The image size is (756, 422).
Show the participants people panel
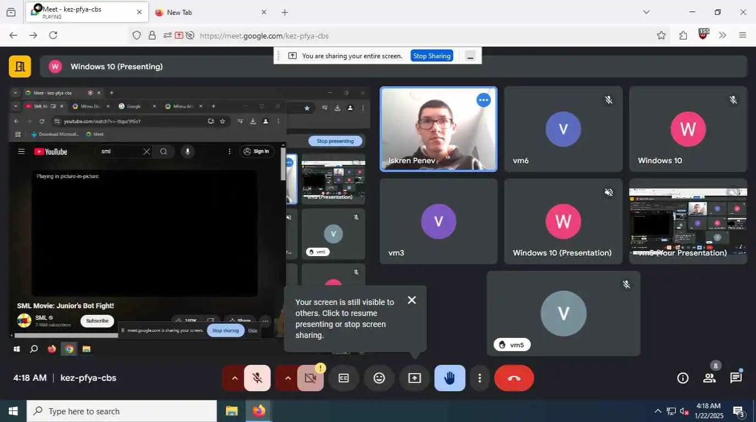(x=709, y=378)
